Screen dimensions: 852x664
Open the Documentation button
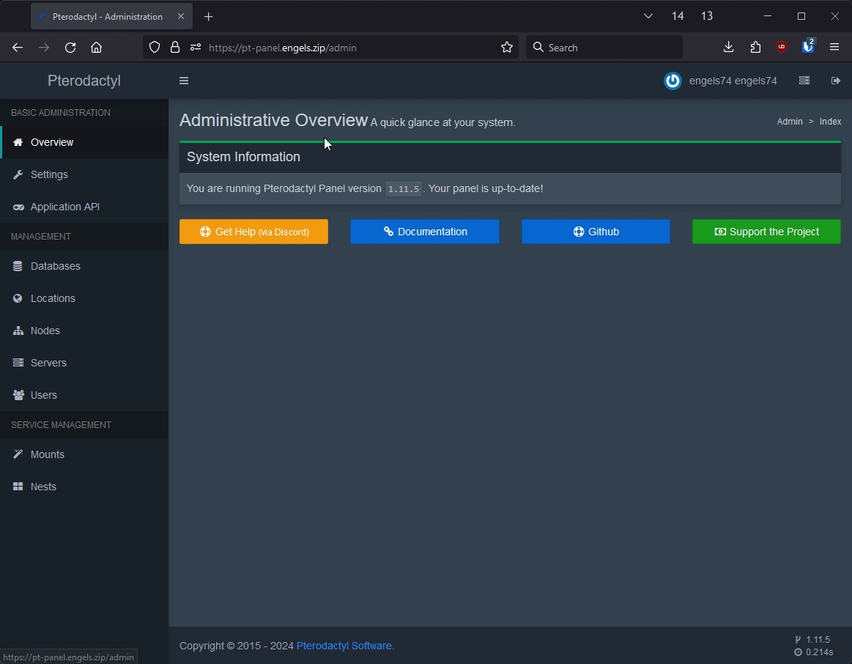[x=425, y=232]
